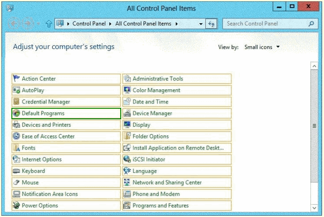Expand the address bar history dropdown arrow
The width and height of the screenshot is (324, 217).
point(201,24)
